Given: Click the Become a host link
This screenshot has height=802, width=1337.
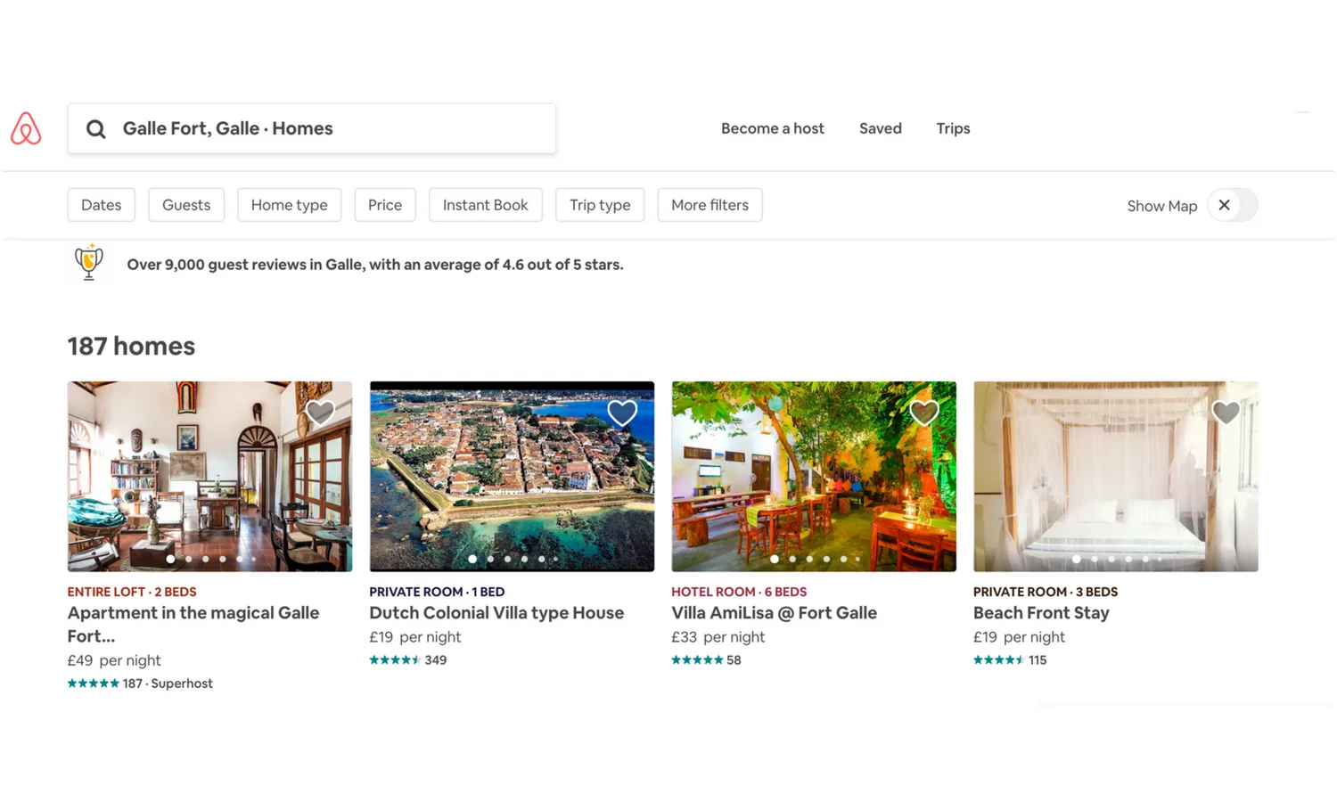Looking at the screenshot, I should (x=772, y=128).
